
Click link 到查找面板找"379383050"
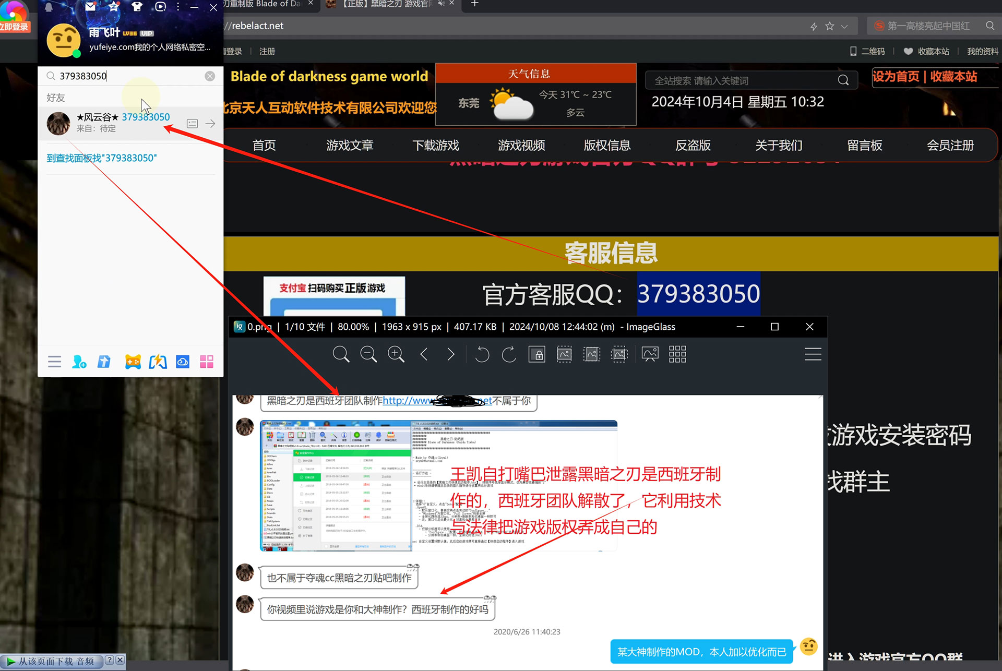102,158
